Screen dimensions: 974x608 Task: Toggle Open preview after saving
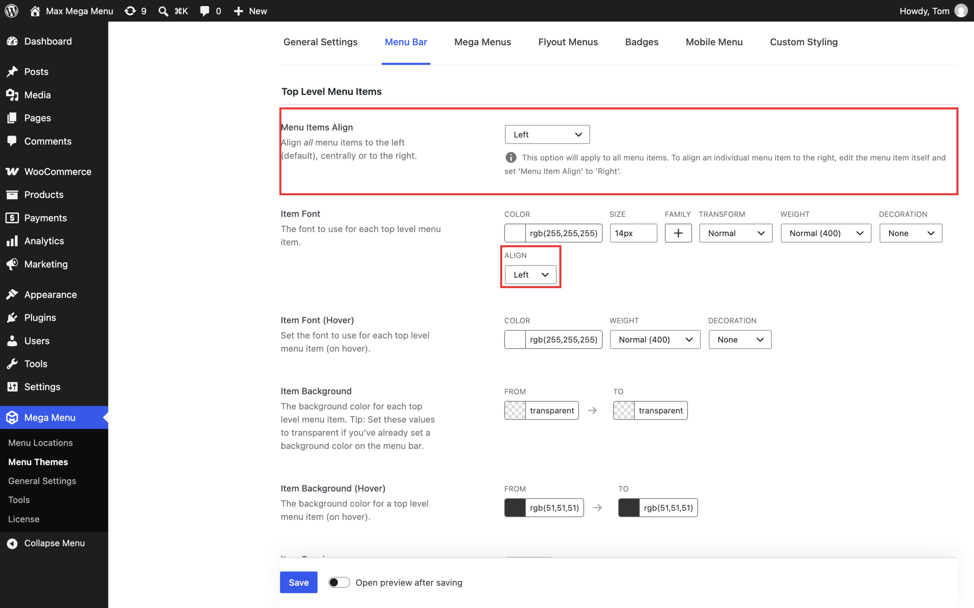click(x=339, y=582)
